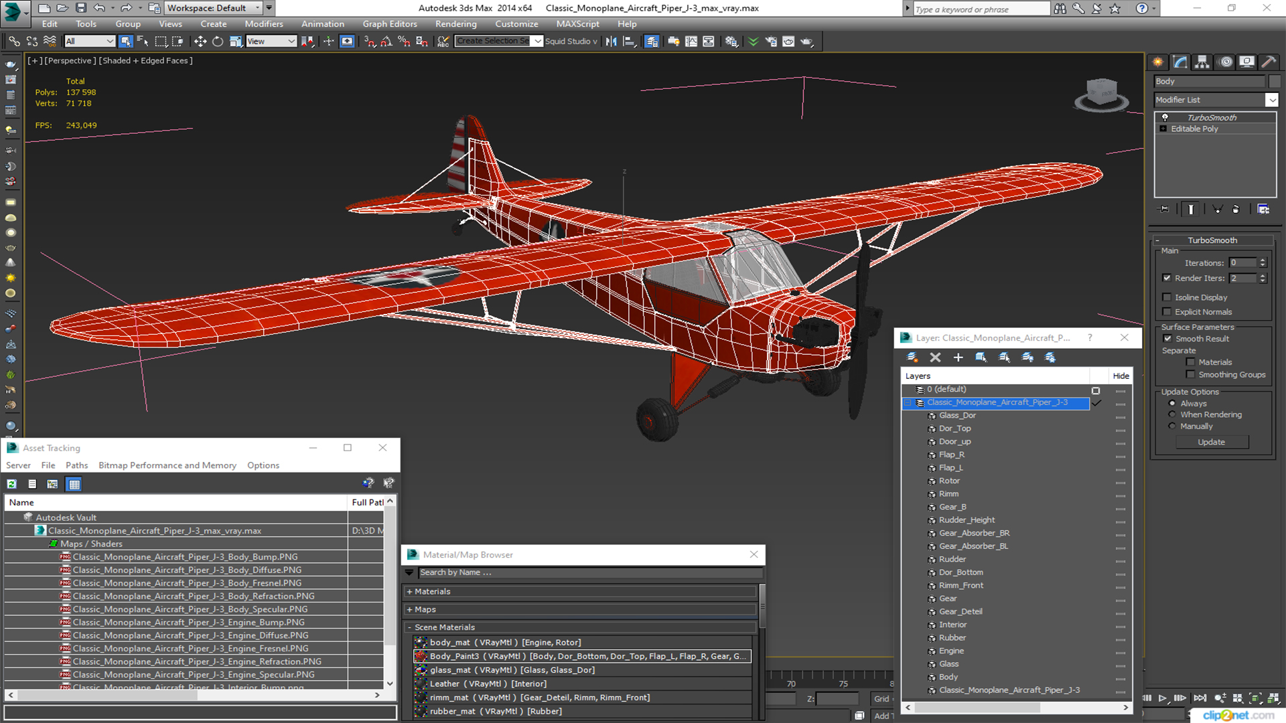This screenshot has height=723, width=1286.
Task: Toggle the Smooth Result checkbox
Action: click(1167, 339)
